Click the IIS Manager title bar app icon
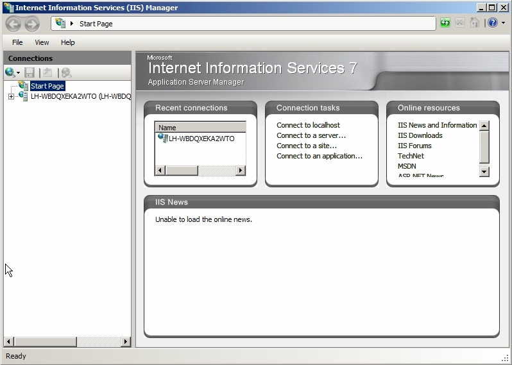 coord(9,7)
